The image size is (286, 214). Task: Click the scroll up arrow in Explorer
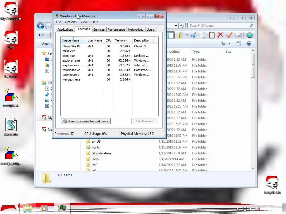(x=253, y=50)
